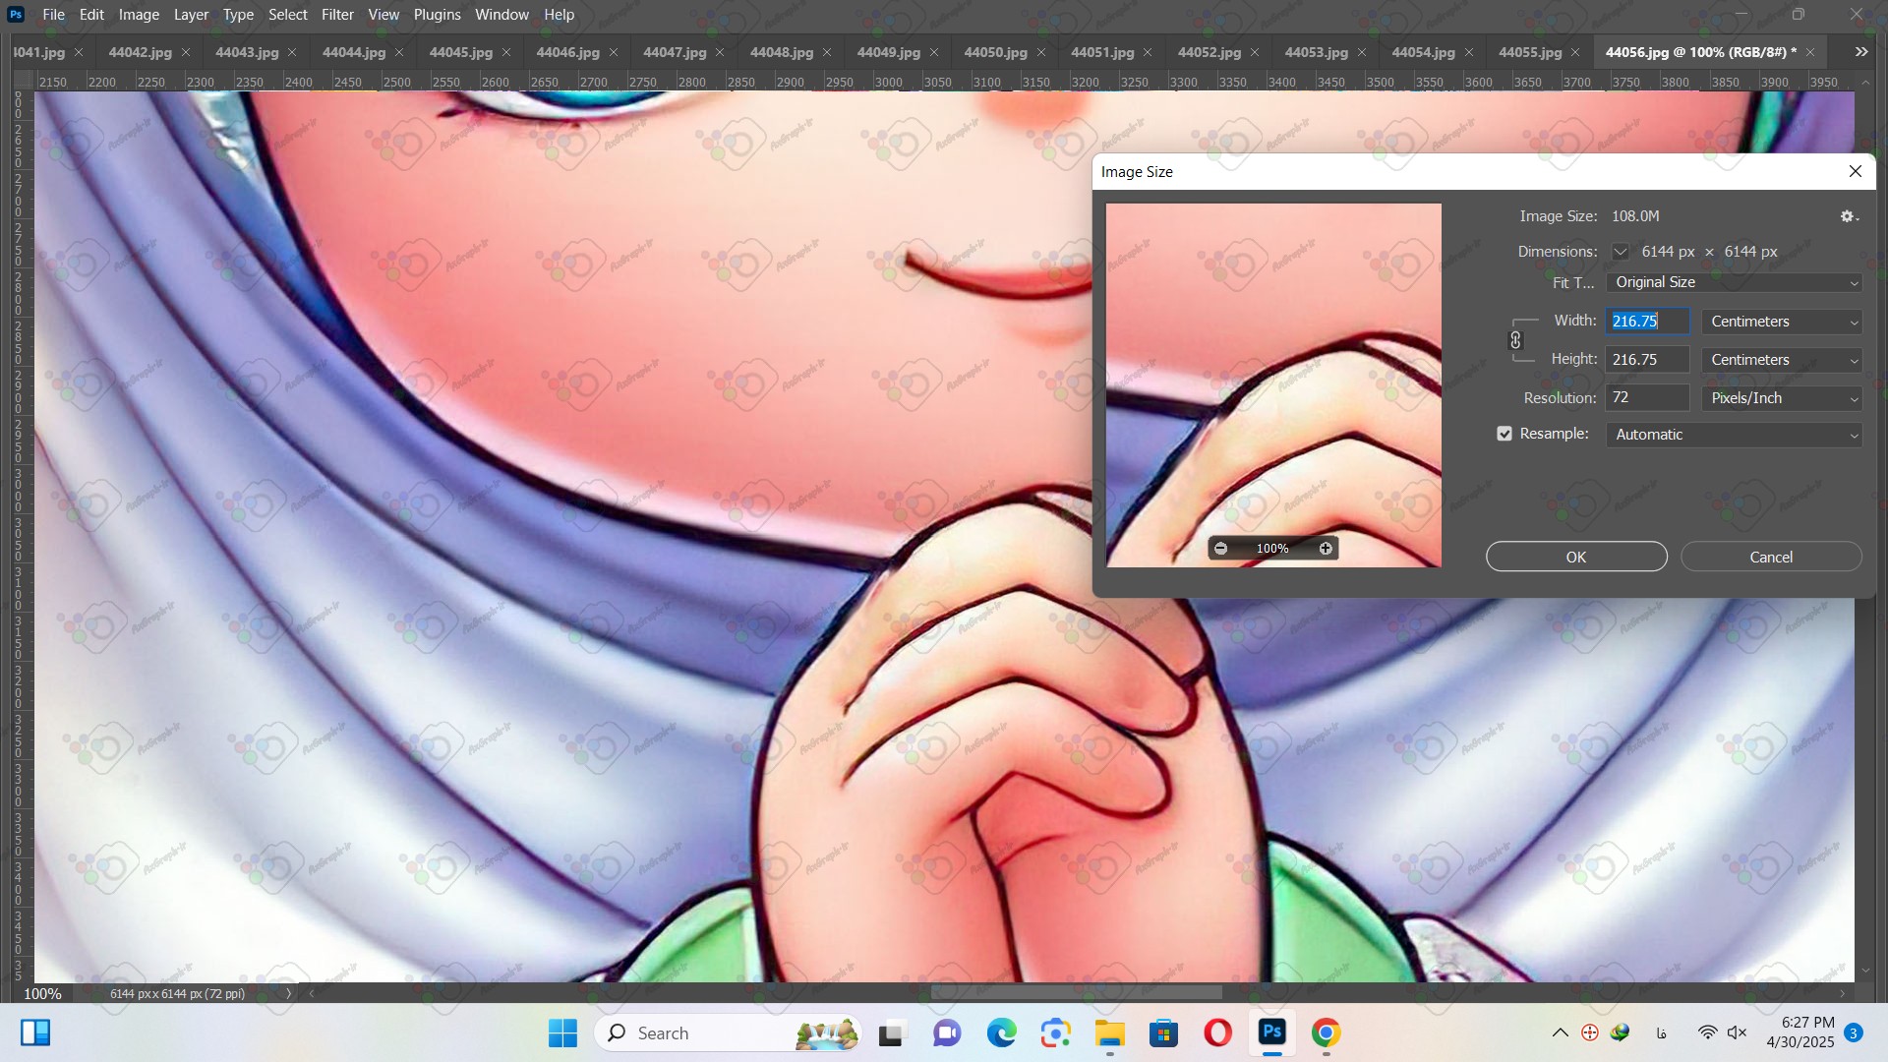Viewport: 1888px width, 1062px height.
Task: Click the muted volume icon
Action: (x=1738, y=1032)
